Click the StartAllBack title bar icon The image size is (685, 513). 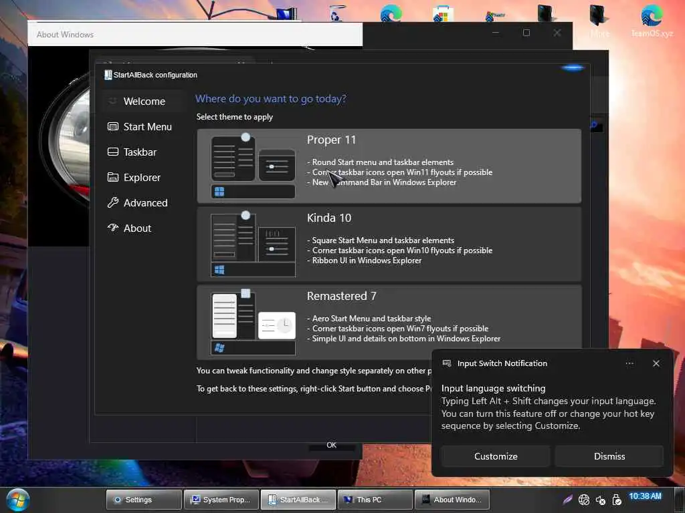coord(108,75)
